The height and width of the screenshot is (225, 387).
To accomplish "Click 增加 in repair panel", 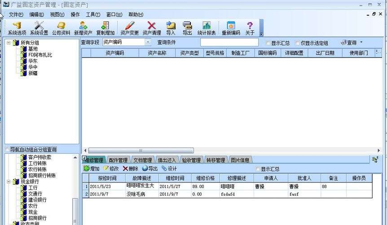I will coord(91,169).
